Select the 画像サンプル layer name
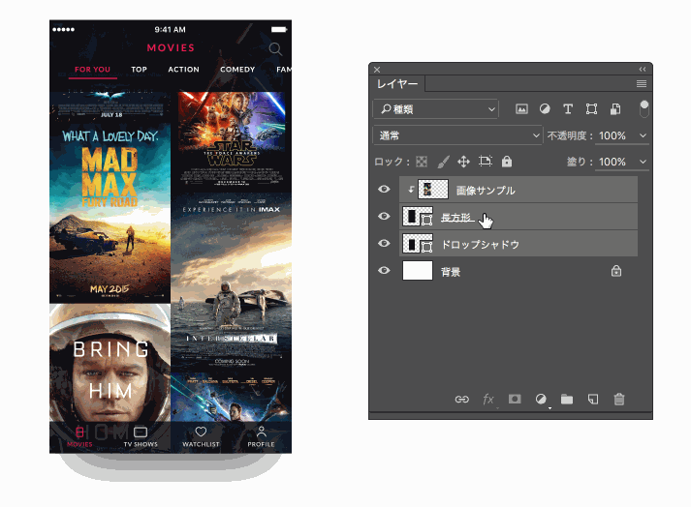Screen dimensions: 691x507 tap(486, 190)
